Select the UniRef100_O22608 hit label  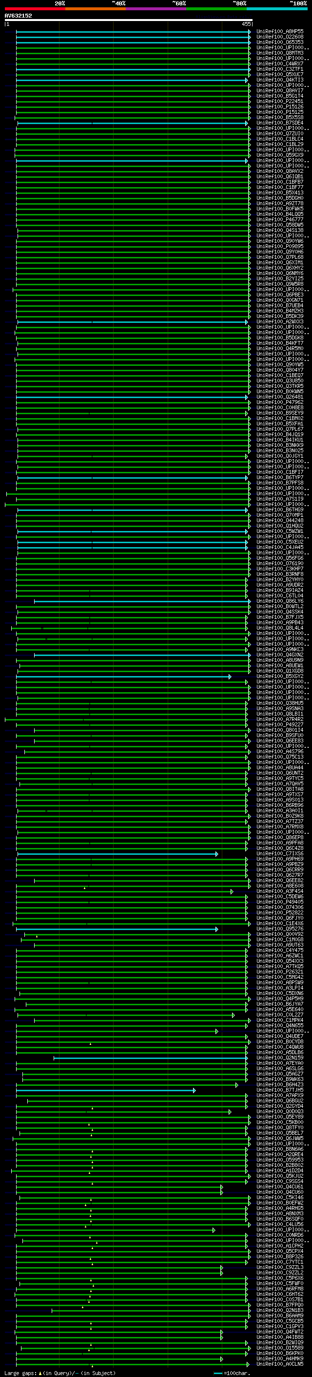[x=280, y=37]
